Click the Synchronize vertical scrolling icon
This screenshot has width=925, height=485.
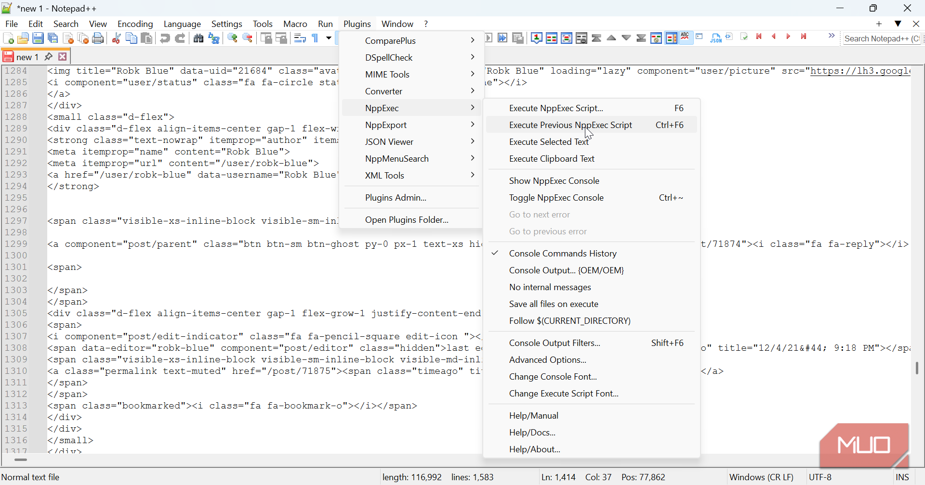(266, 38)
